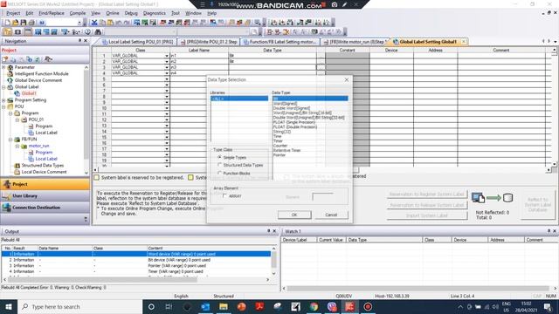
Task: Open Viber from the taskbar
Action: coord(332,306)
